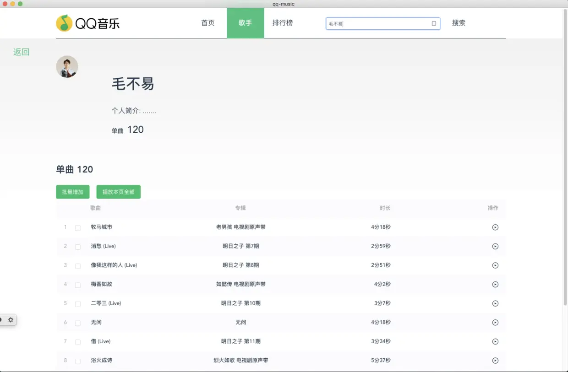The width and height of the screenshot is (568, 372).
Task: Click the 专辑 column header
Action: [x=240, y=208]
